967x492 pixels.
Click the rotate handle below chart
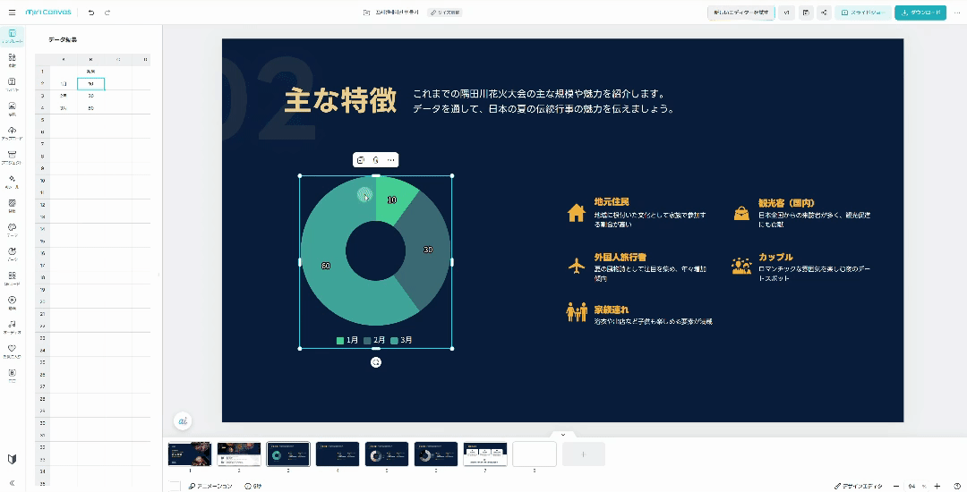click(x=375, y=362)
